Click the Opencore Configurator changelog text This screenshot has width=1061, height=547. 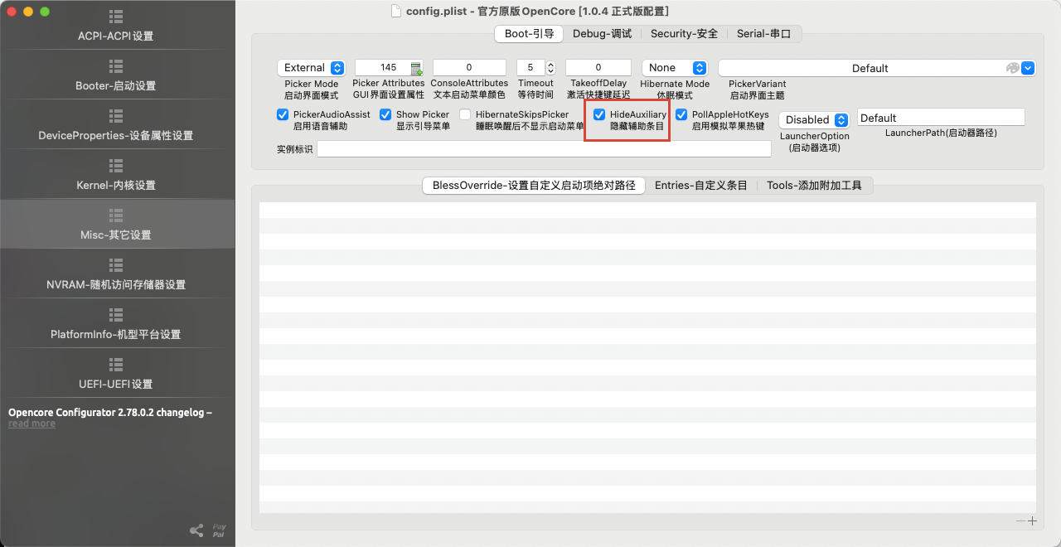110,412
